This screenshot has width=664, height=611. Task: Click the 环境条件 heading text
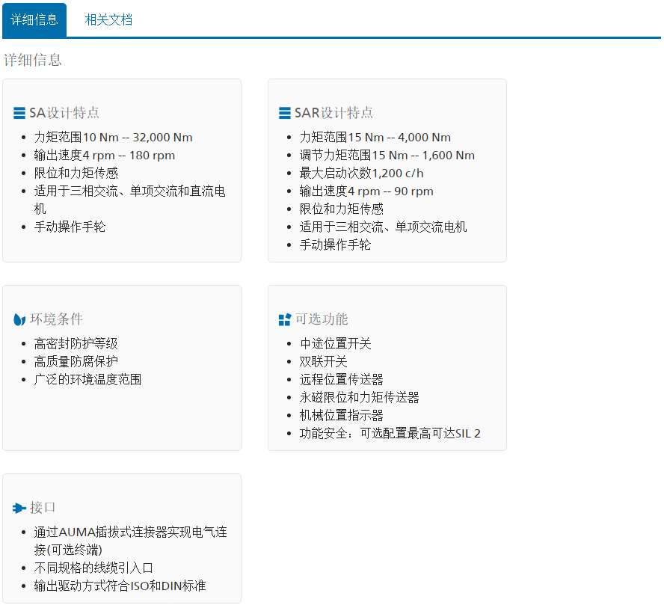56,319
